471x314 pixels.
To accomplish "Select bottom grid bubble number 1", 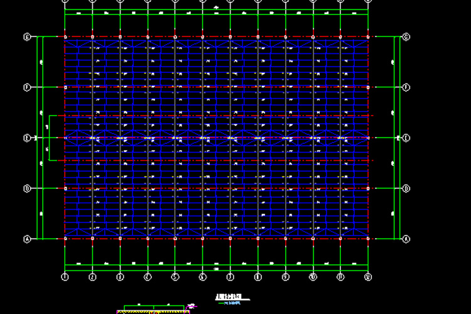I will coord(65,276).
